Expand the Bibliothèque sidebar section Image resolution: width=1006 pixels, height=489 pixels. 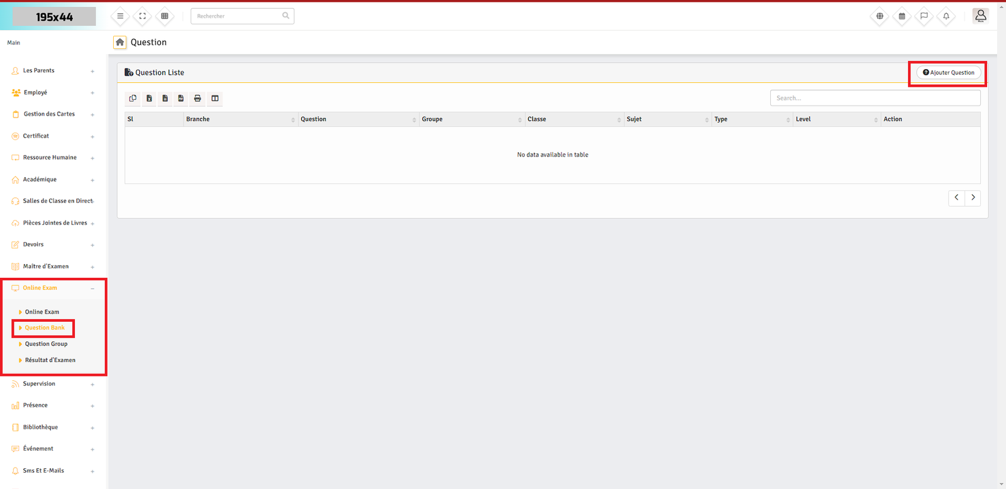click(x=40, y=427)
